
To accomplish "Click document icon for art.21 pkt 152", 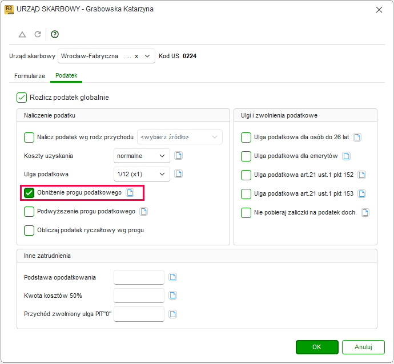I will (x=362, y=175).
